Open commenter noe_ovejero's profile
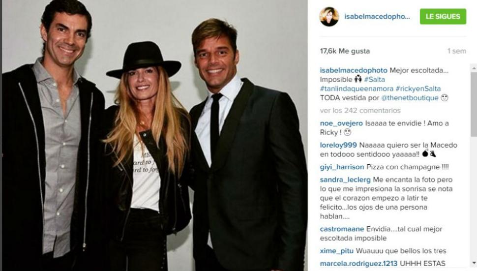The width and height of the screenshot is (477, 271). coord(341,123)
